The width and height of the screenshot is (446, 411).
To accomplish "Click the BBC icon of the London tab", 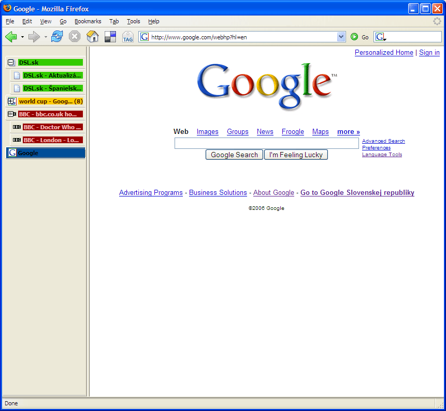I will coord(17,140).
